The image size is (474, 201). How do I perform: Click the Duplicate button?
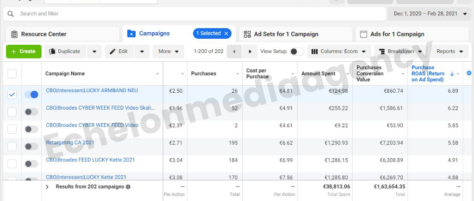tap(65, 52)
